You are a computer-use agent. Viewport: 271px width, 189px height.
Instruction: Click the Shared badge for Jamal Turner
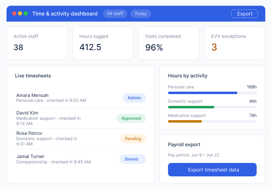[133, 159]
